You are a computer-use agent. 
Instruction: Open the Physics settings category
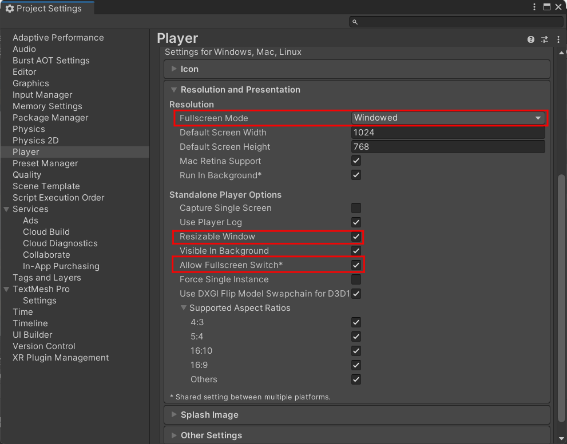click(x=29, y=129)
